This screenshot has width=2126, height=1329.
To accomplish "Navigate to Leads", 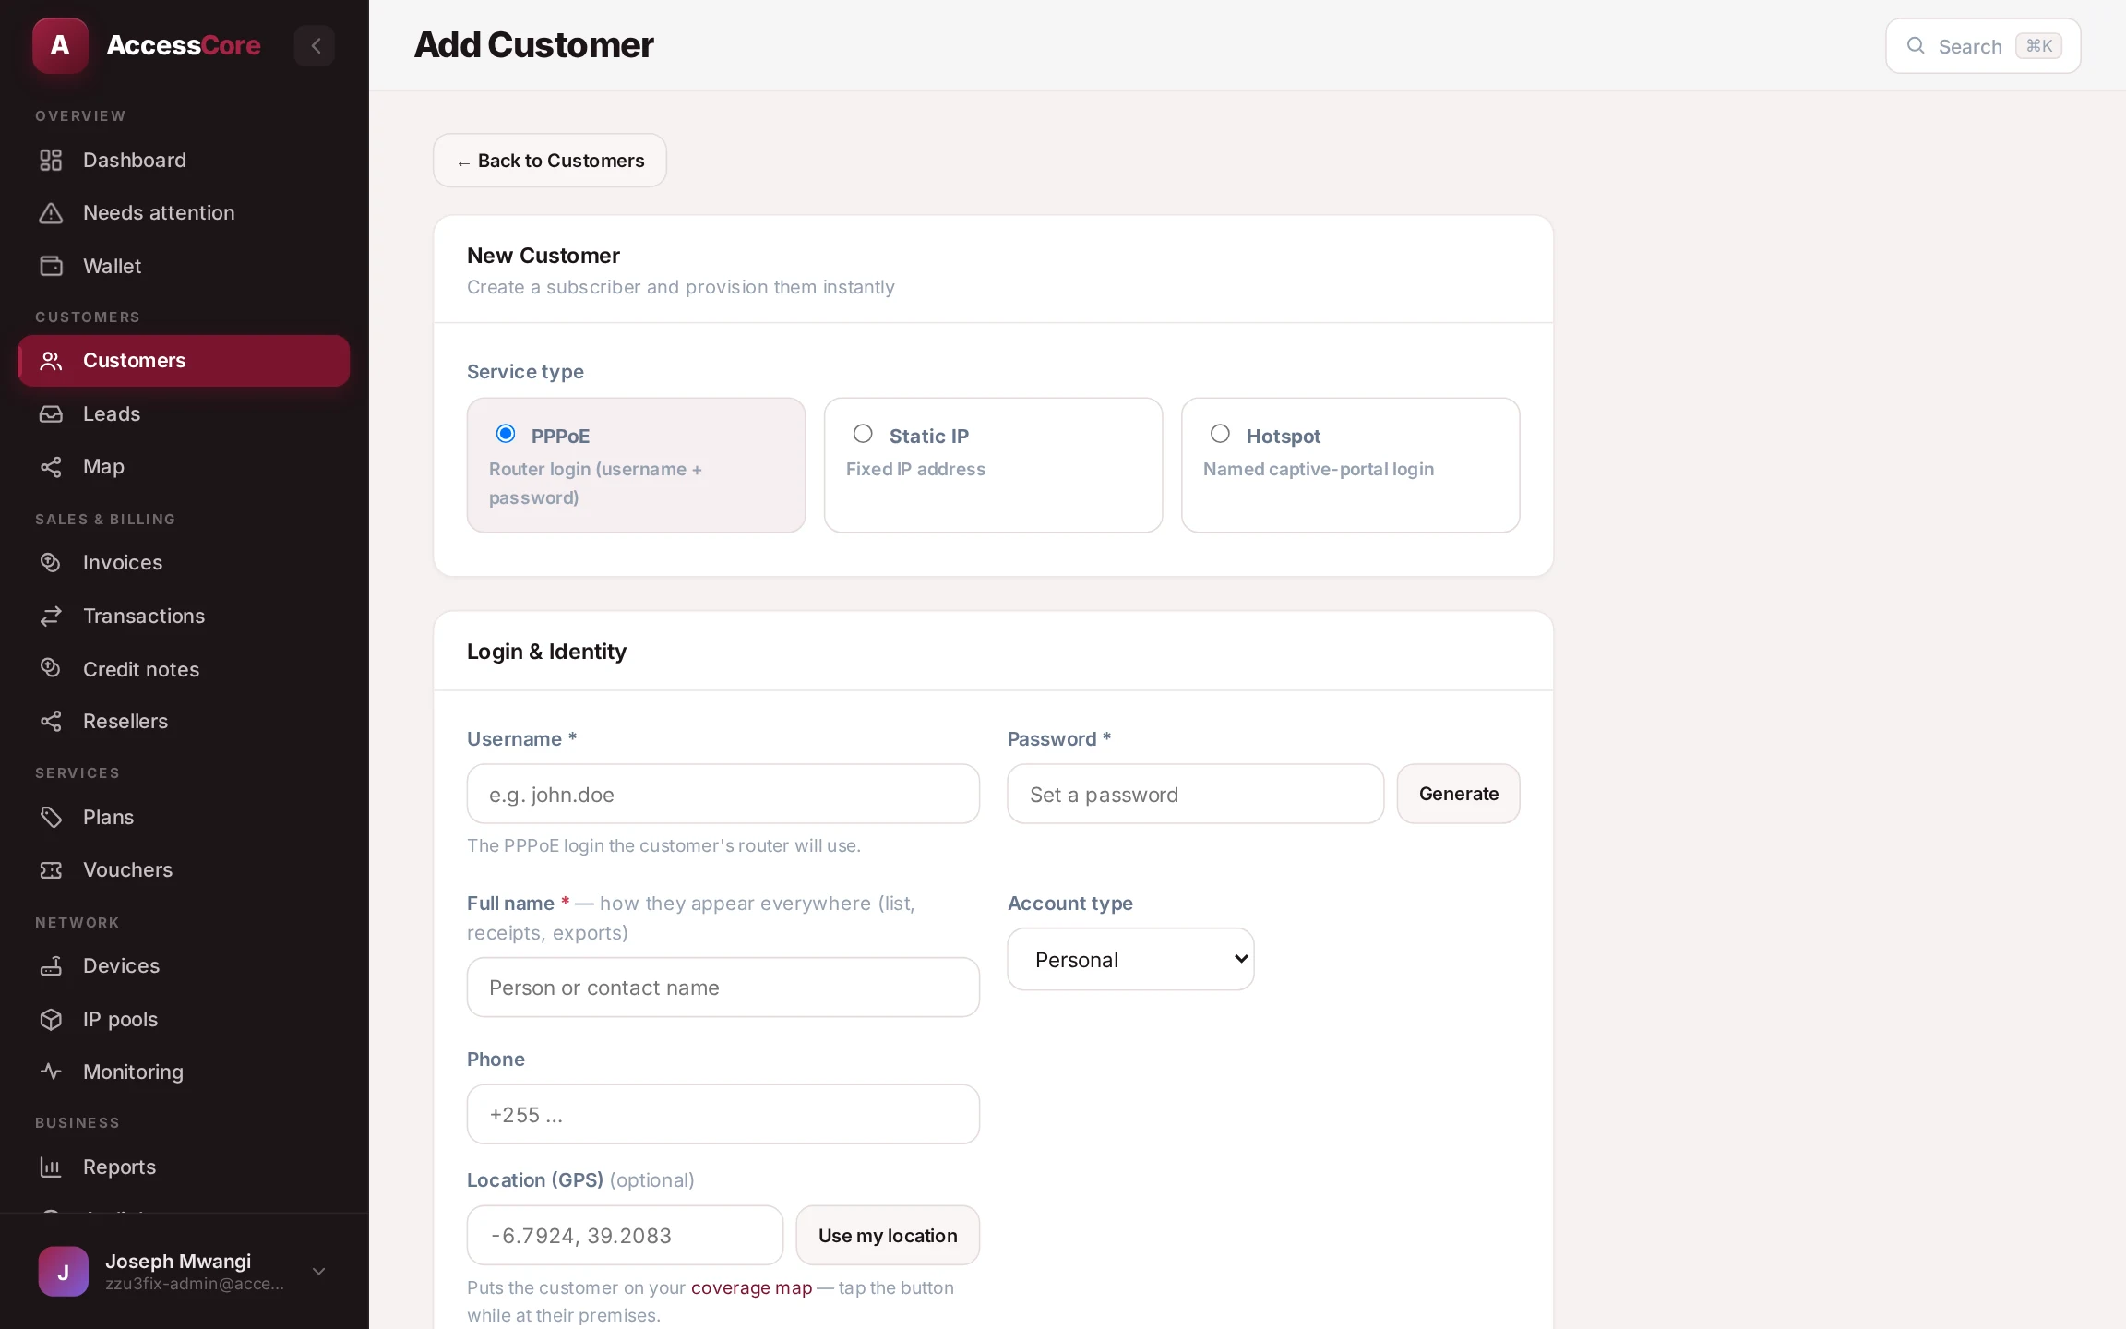I will pyautogui.click(x=184, y=413).
